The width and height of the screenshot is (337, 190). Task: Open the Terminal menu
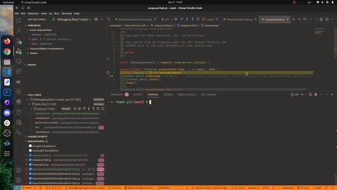click(66, 14)
